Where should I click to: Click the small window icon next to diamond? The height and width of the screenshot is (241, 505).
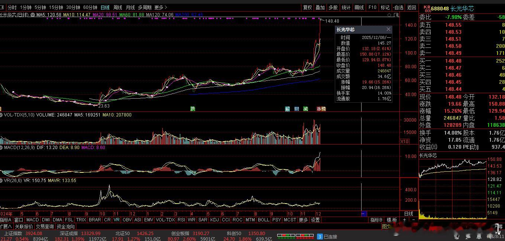click(x=396, y=15)
